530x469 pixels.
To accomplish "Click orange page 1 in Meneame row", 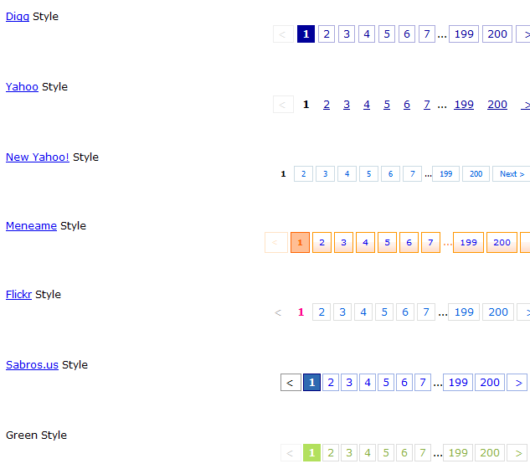I will [300, 242].
